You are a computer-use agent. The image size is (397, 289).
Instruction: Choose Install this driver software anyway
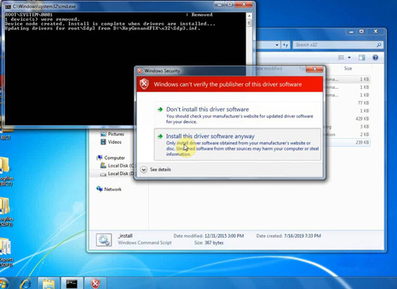(x=238, y=144)
